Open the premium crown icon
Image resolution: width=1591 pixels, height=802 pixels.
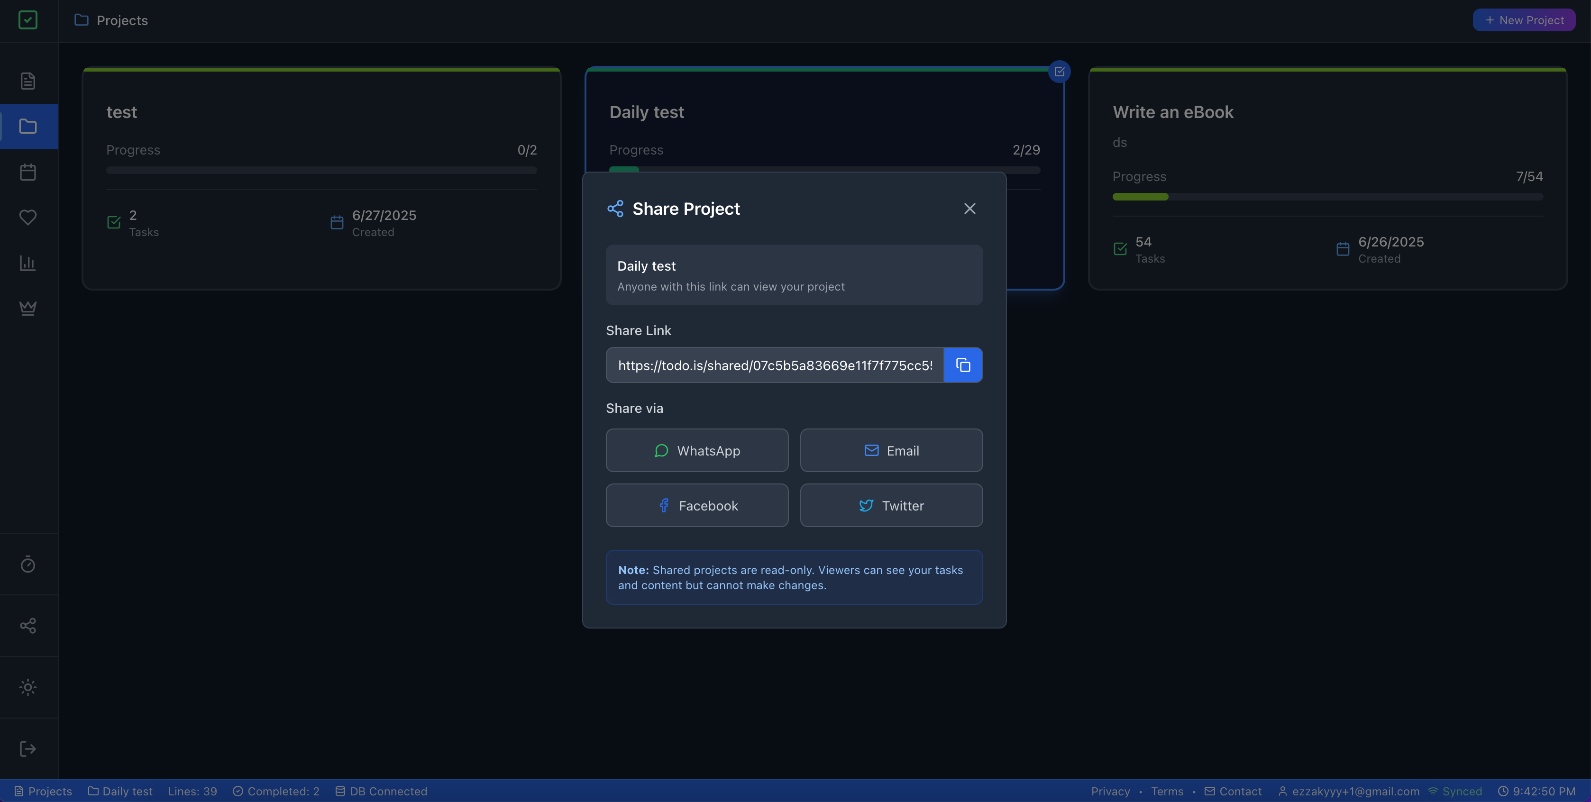pos(28,308)
